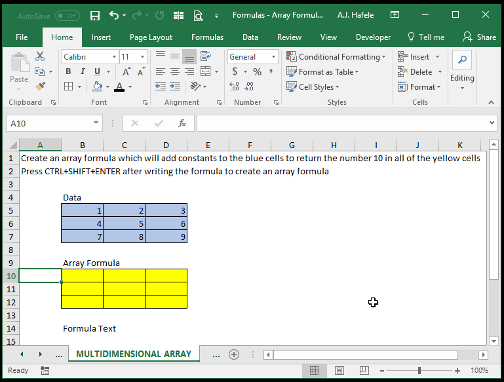Align text left
Screen dimensions: 504x382
click(161, 71)
